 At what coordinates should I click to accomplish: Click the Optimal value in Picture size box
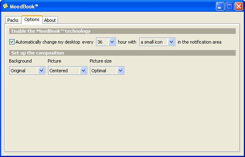click(x=98, y=71)
